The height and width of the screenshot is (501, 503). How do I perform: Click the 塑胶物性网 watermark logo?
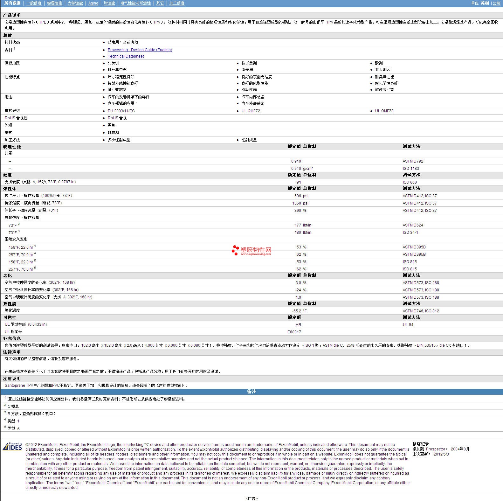click(252, 251)
